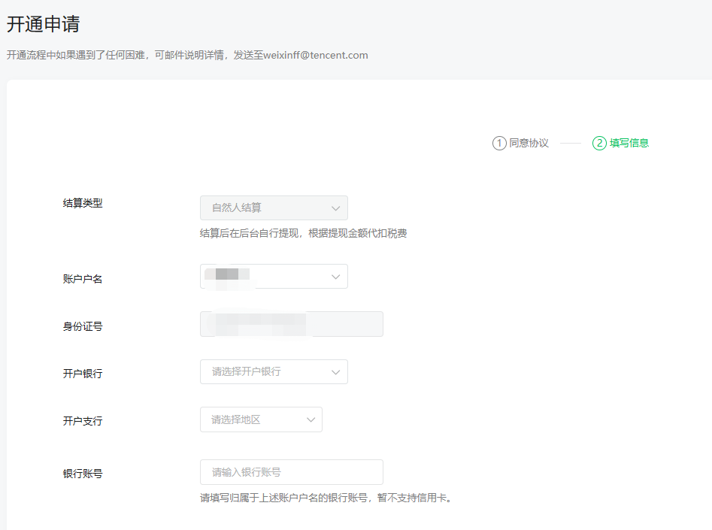Image resolution: width=712 pixels, height=530 pixels.
Task: Click the chevron arrow in 自然人结算 dropdown
Action: click(335, 208)
